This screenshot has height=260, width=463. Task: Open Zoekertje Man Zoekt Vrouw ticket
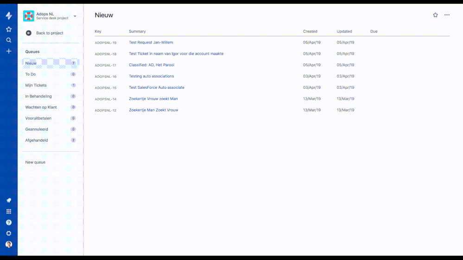153,110
